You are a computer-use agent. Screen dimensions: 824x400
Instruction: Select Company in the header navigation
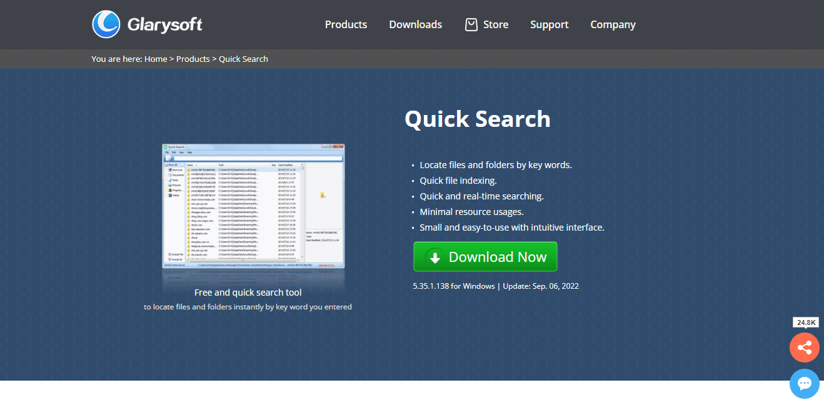613,24
